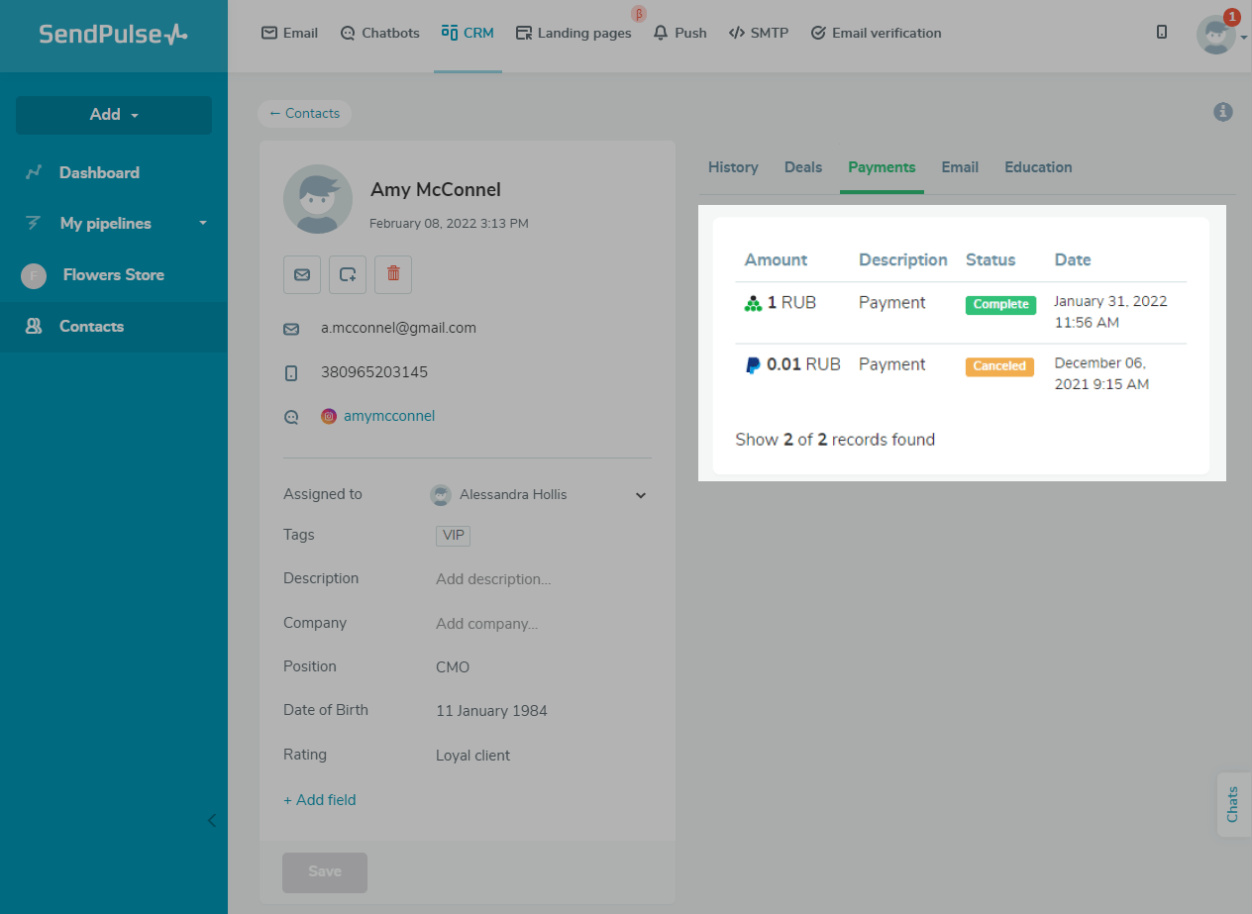Screen dimensions: 1252x914
Task: Open user account avatar menu
Action: [x=1216, y=35]
